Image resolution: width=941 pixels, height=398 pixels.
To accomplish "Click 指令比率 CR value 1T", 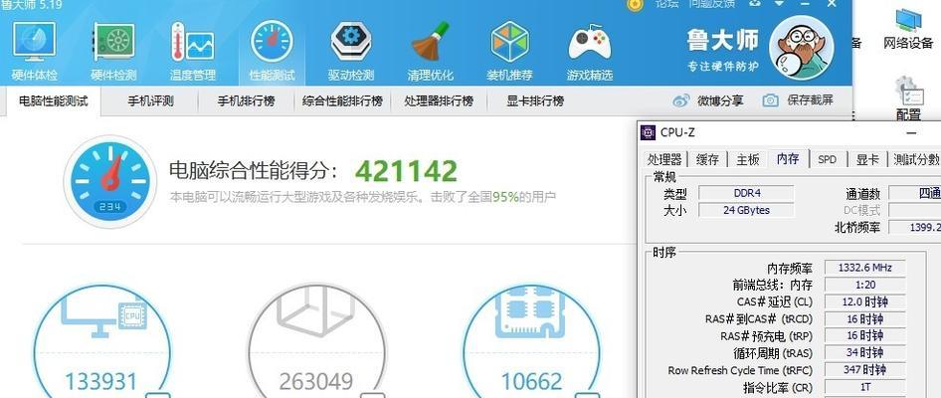I will point(864,387).
